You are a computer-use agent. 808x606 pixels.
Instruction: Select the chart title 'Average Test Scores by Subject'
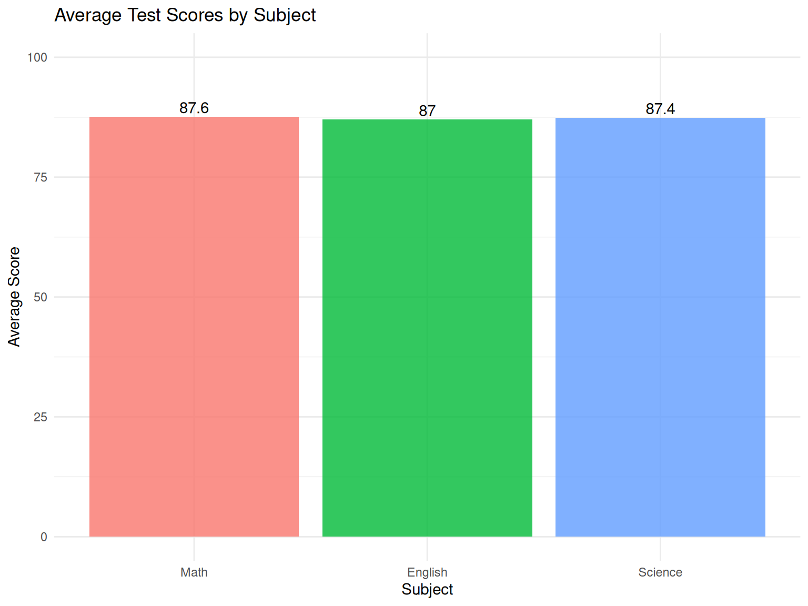click(x=185, y=15)
